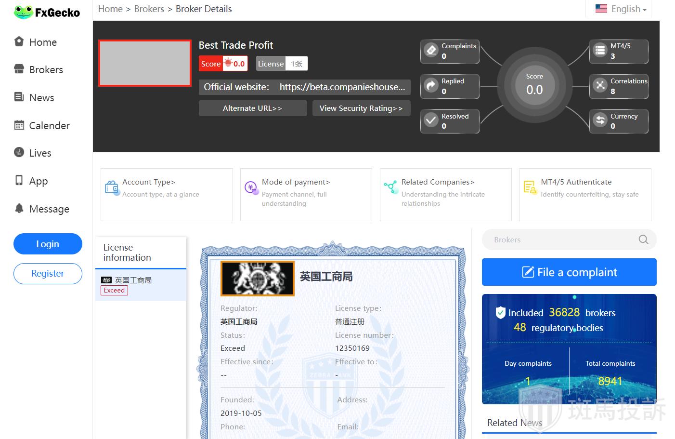Screen dimensions: 675x439
Task: Open the official website link
Action: coord(342,87)
